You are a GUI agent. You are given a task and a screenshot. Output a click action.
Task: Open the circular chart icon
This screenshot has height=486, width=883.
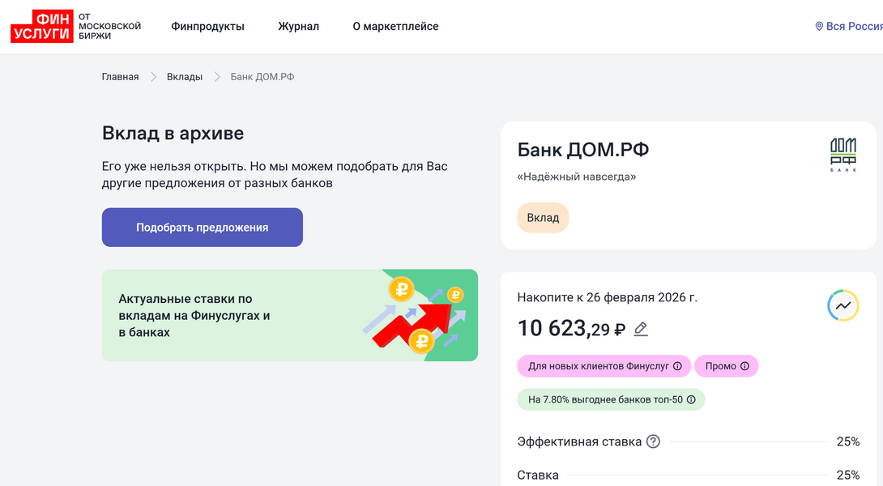(843, 305)
